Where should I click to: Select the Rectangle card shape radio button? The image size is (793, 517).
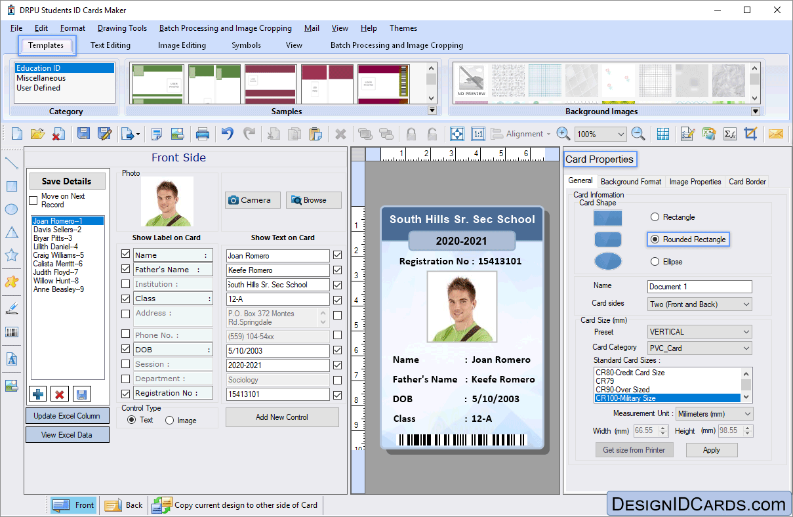point(654,217)
